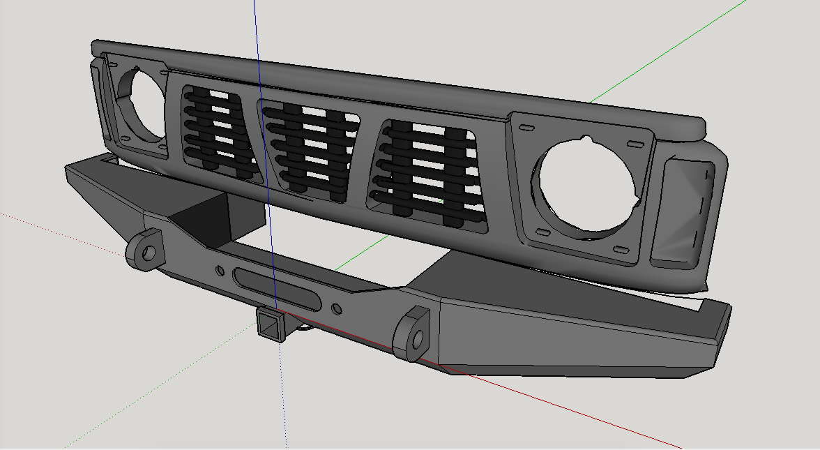Click the leftmost grille slat section

click(221, 134)
